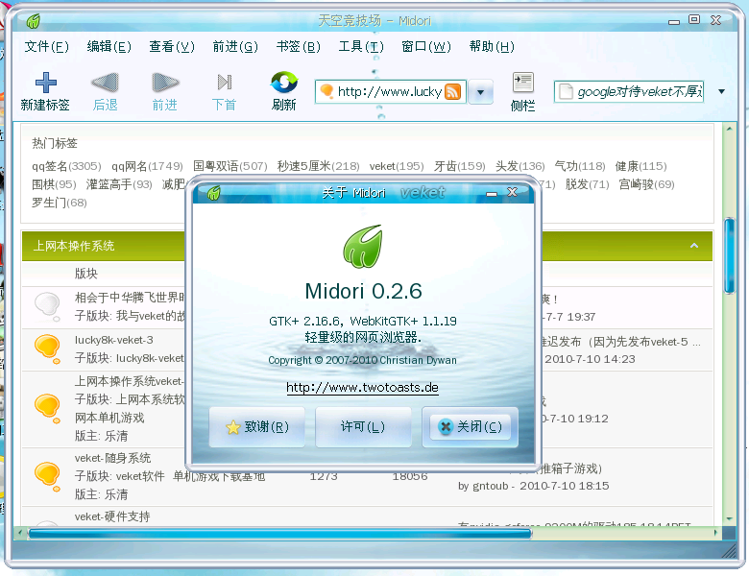Click the 宫崎骏(69) tag

[647, 184]
